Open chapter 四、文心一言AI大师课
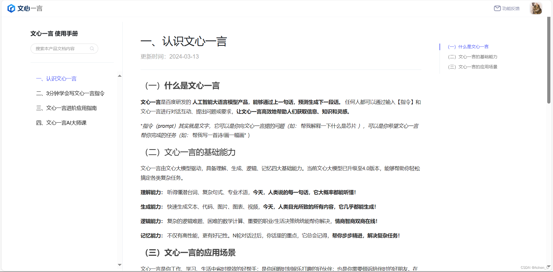 click(61, 123)
